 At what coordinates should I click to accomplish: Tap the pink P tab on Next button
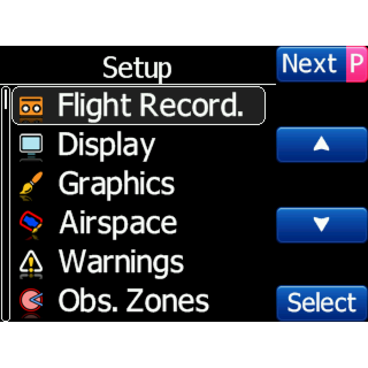357,64
